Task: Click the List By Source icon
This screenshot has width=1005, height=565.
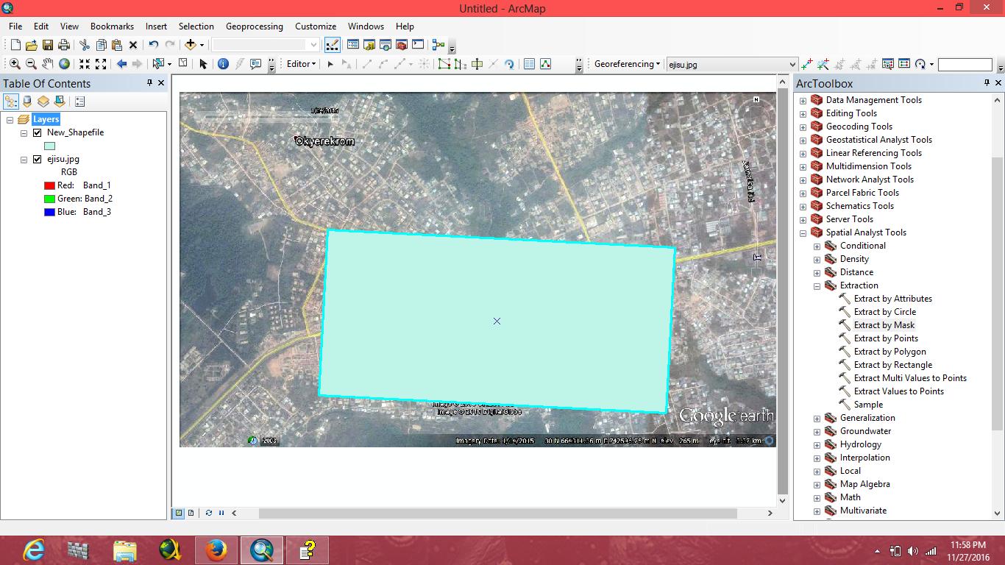Action: point(27,102)
